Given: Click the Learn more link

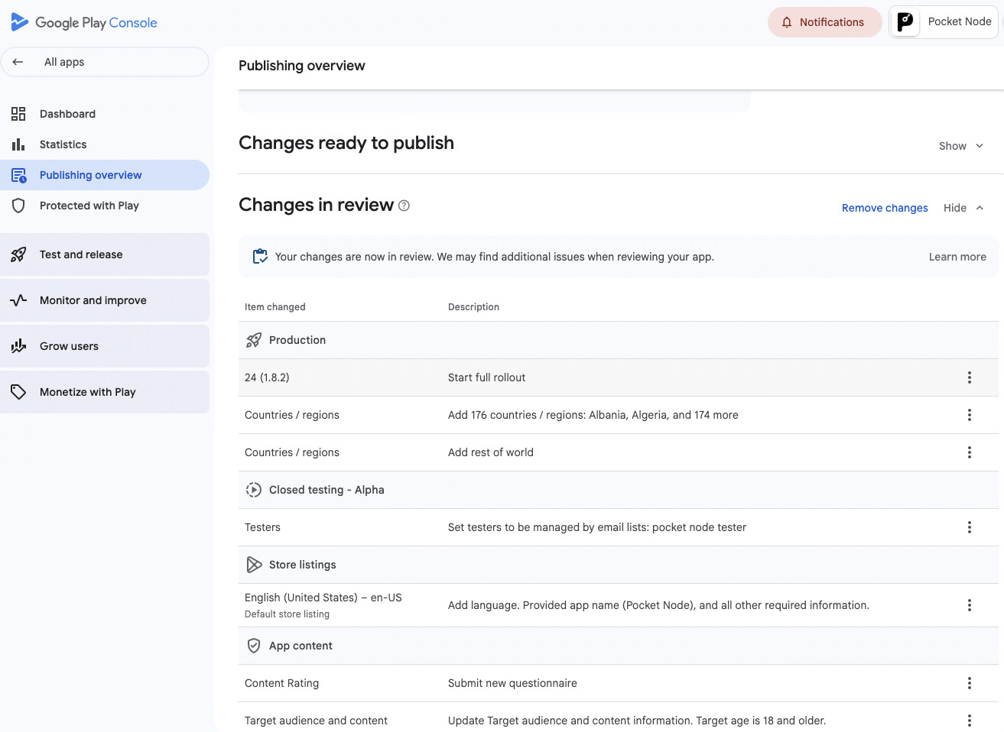Looking at the screenshot, I should [x=957, y=257].
